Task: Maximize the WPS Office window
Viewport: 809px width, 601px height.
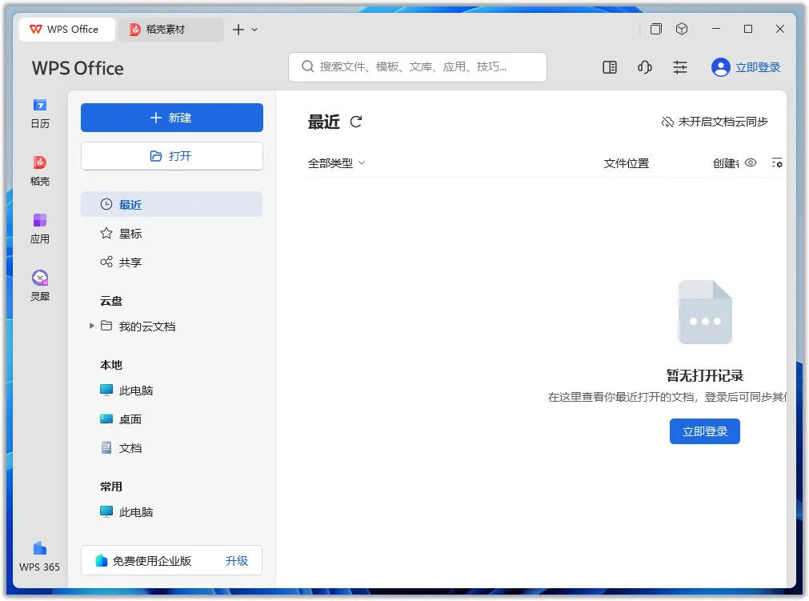Action: [748, 29]
